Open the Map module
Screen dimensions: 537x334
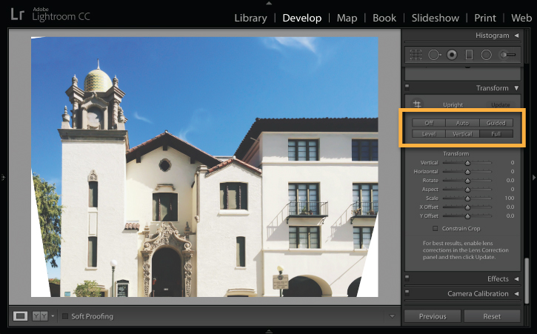[347, 18]
